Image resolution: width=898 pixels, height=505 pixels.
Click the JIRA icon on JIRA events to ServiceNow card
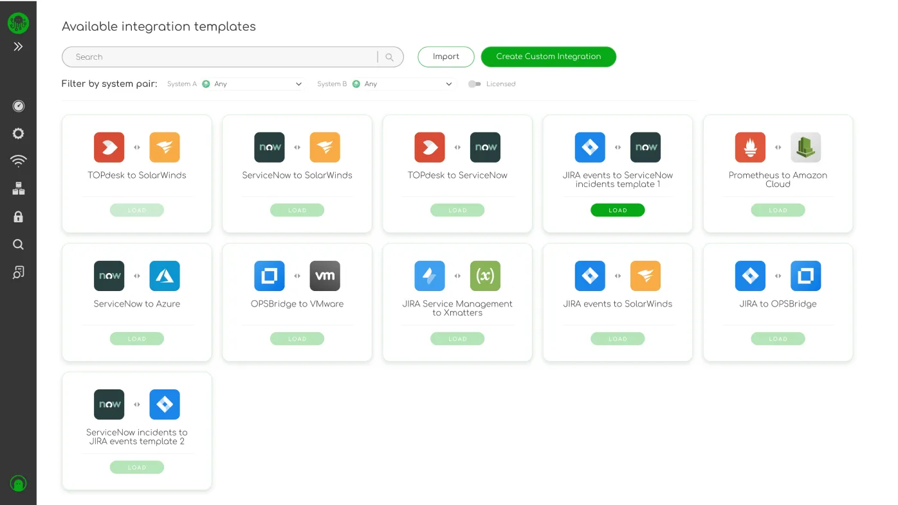click(590, 147)
